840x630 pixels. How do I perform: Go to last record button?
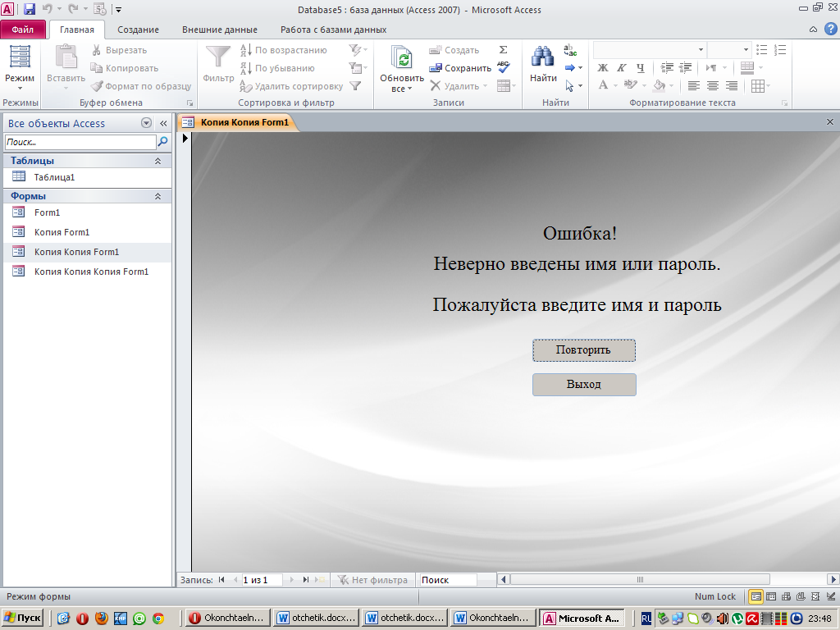tap(305, 580)
